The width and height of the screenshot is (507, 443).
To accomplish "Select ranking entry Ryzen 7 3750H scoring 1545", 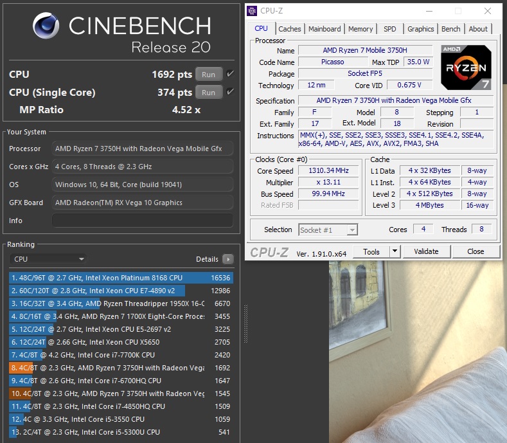I will (121, 393).
